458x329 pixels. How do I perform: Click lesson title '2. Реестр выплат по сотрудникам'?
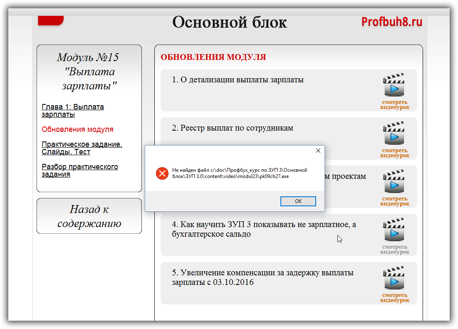[233, 128]
